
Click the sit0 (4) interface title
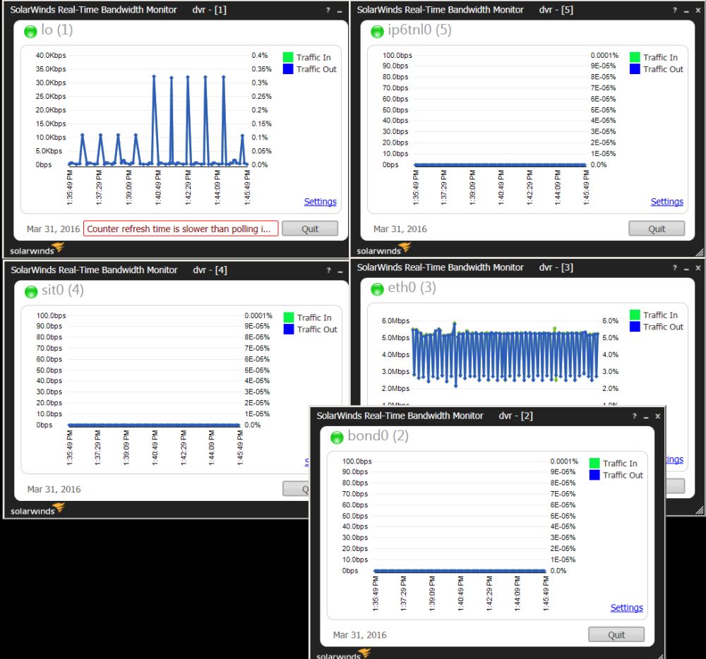pos(63,290)
